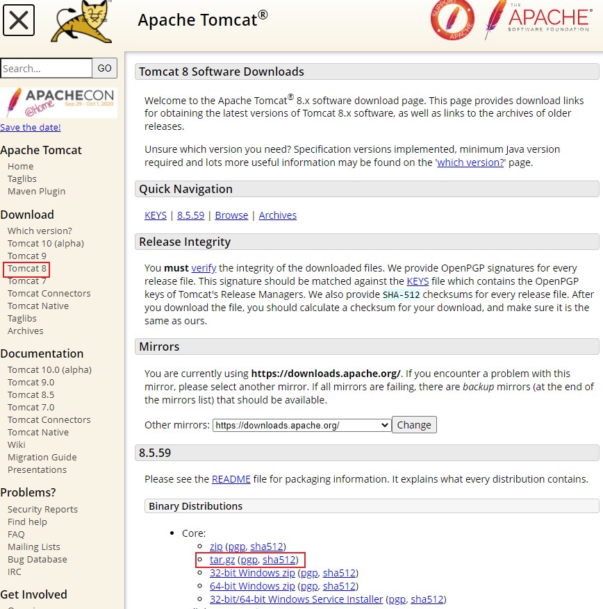This screenshot has height=609, width=603.
Task: Download the Core zip distribution
Action: coord(216,547)
